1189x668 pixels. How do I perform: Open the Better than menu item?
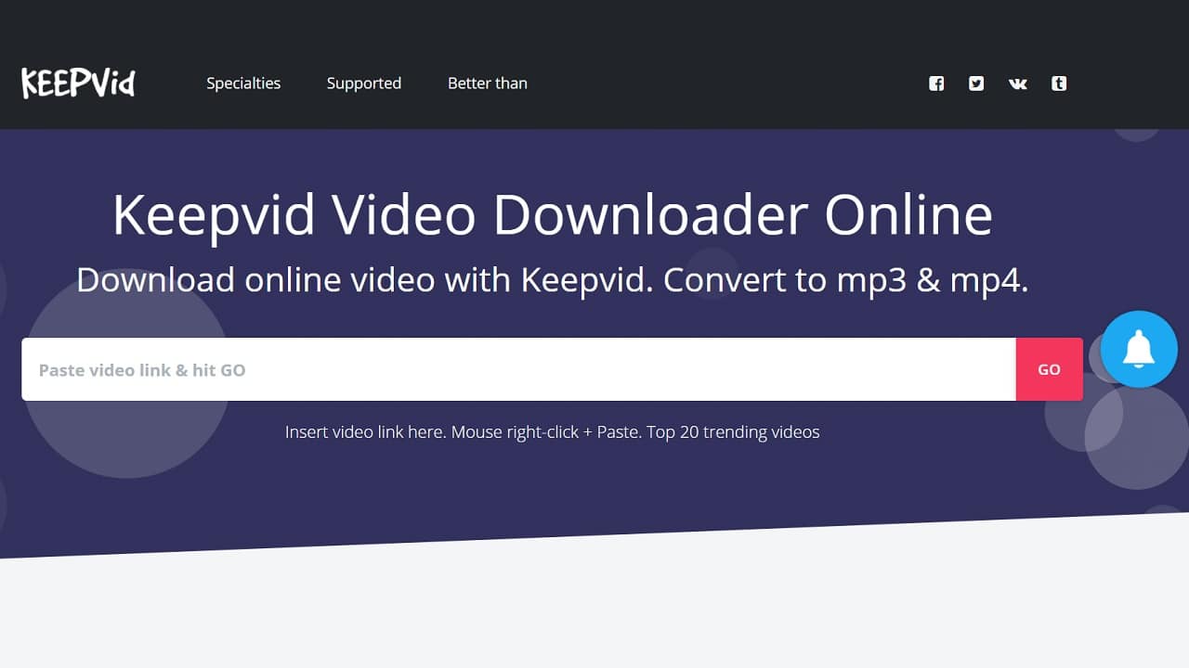click(488, 83)
